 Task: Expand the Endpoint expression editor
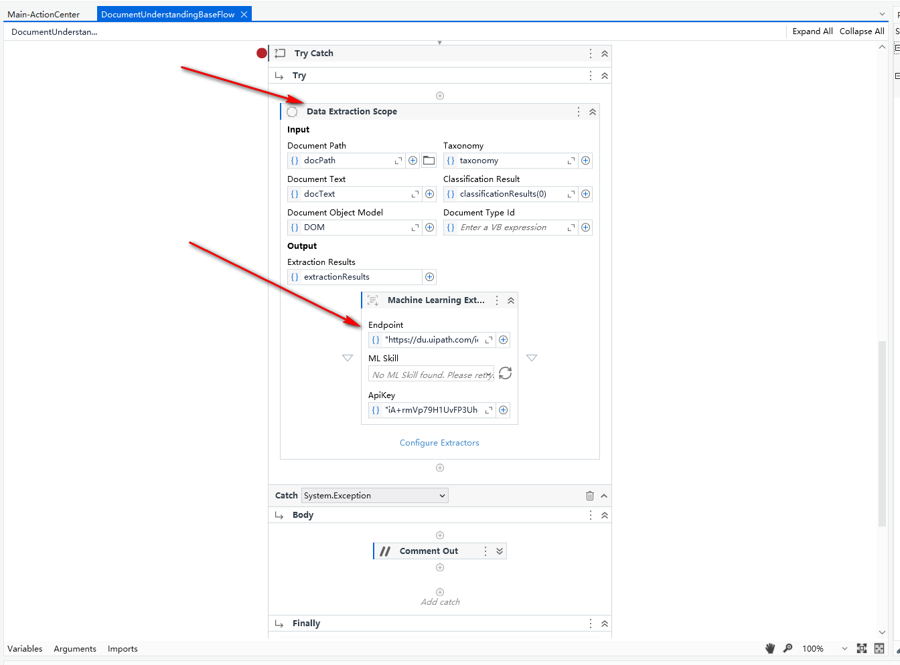point(489,340)
